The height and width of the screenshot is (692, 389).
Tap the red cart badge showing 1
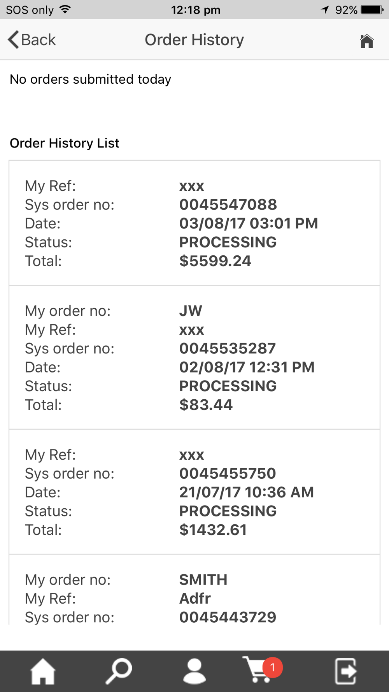pyautogui.click(x=273, y=667)
